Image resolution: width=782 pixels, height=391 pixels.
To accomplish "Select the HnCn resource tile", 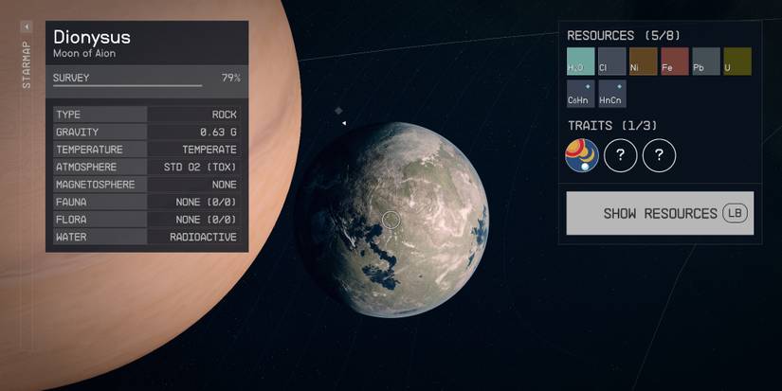I will (611, 94).
